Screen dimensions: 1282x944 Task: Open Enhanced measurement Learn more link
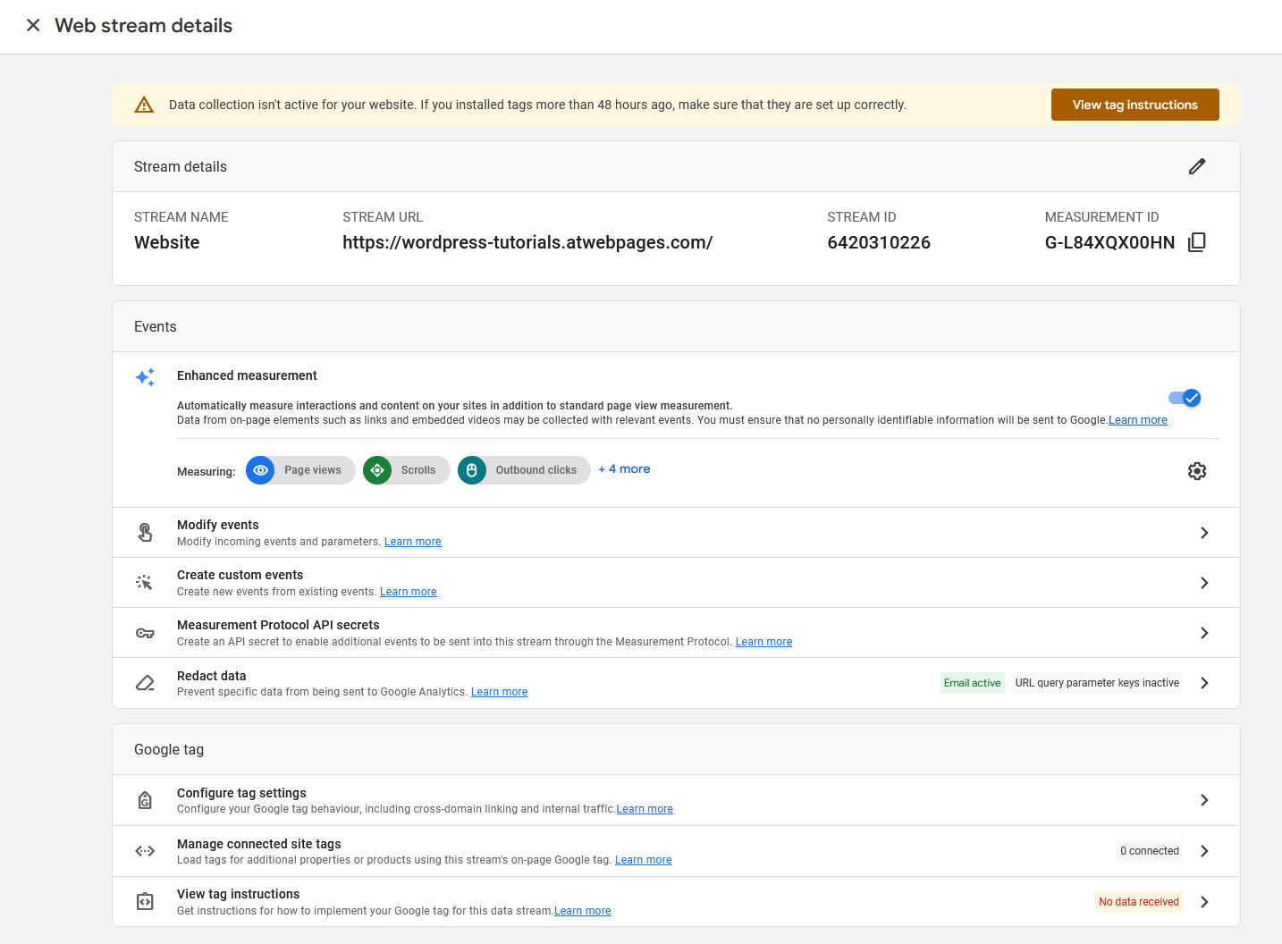pyautogui.click(x=1137, y=419)
